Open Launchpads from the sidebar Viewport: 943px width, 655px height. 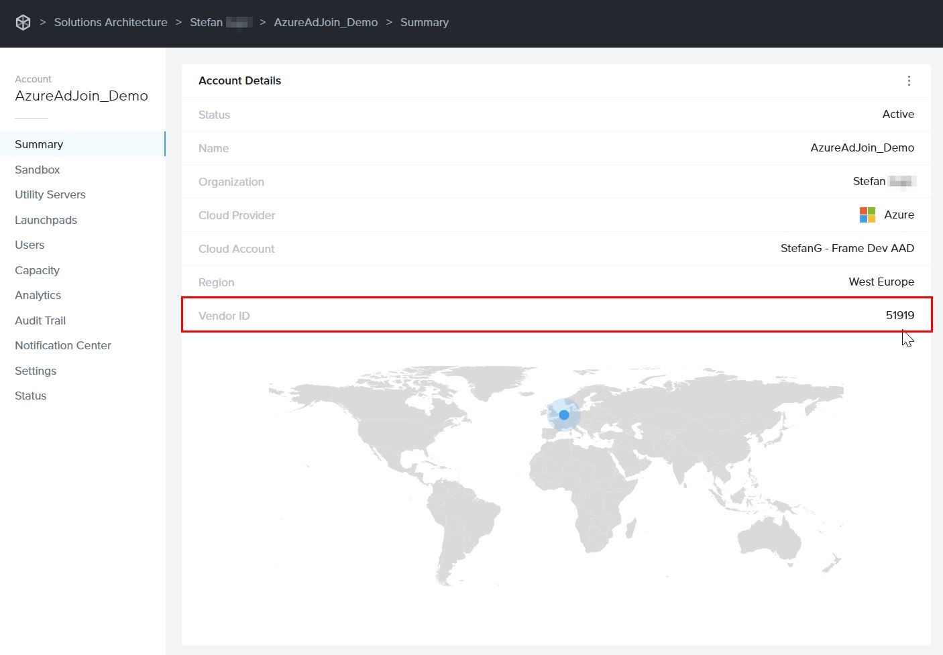pyautogui.click(x=46, y=221)
